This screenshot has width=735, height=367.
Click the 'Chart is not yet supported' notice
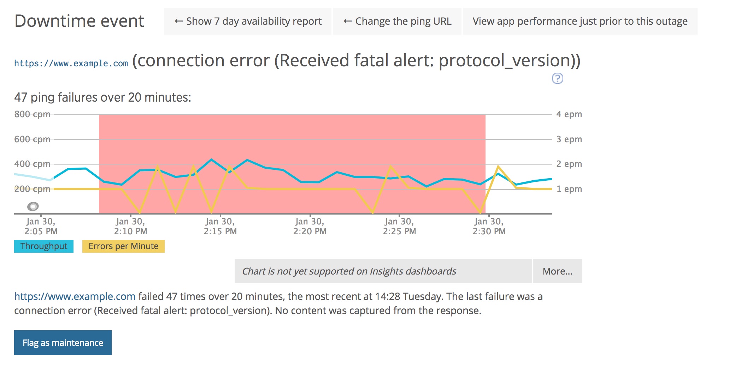383,271
